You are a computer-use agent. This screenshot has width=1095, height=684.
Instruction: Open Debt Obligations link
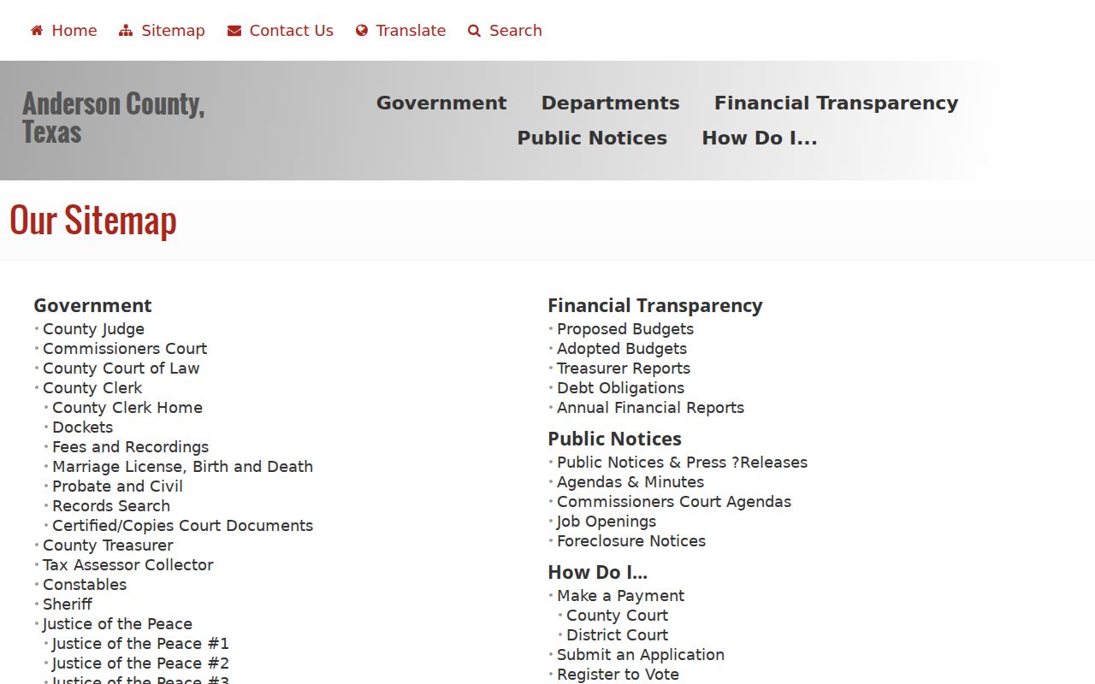(x=620, y=388)
